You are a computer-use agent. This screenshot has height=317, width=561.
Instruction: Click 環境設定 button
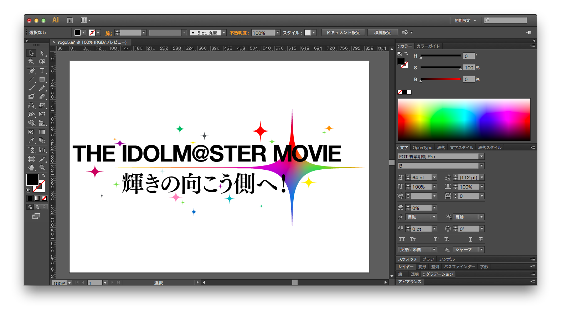tap(383, 32)
